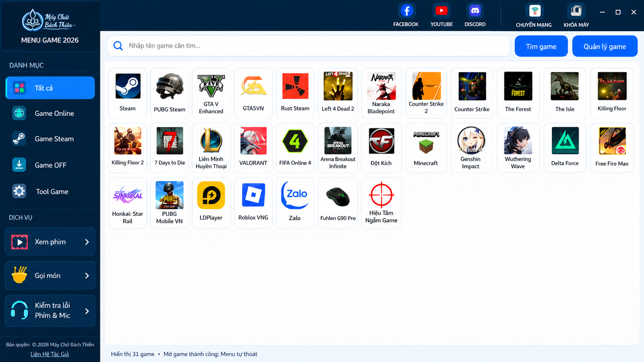Click the Khóa Máy lock icon
This screenshot has height=362, width=644.
click(x=576, y=11)
